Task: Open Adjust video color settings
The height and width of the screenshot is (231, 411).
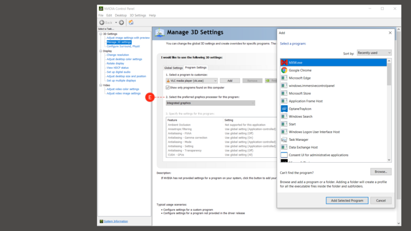Action: click(x=123, y=89)
